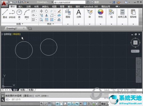Activate the Circle (圆) tool

tap(19, 14)
